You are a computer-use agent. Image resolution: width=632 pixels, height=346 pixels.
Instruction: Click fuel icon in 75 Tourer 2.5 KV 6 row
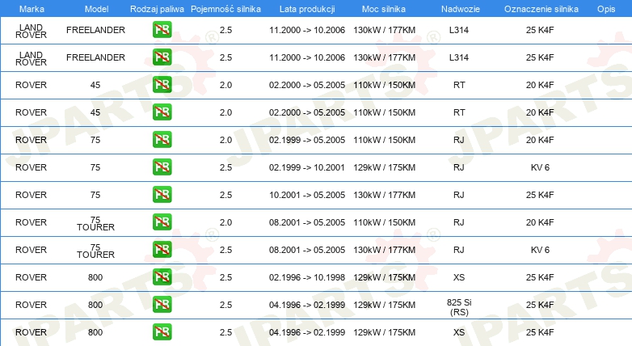point(162,249)
